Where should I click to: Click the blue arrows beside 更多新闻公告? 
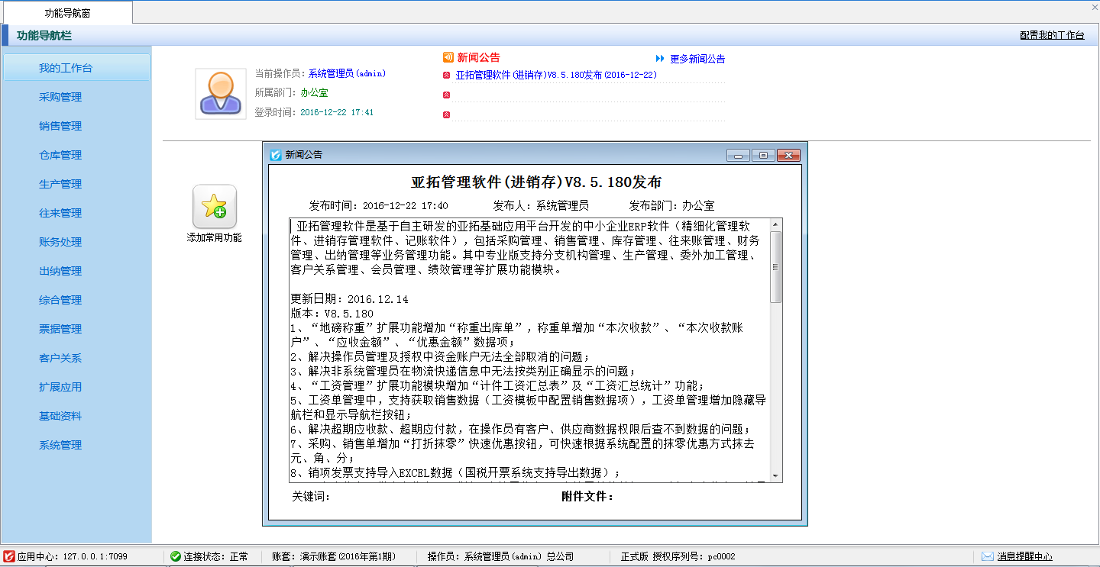(x=660, y=59)
